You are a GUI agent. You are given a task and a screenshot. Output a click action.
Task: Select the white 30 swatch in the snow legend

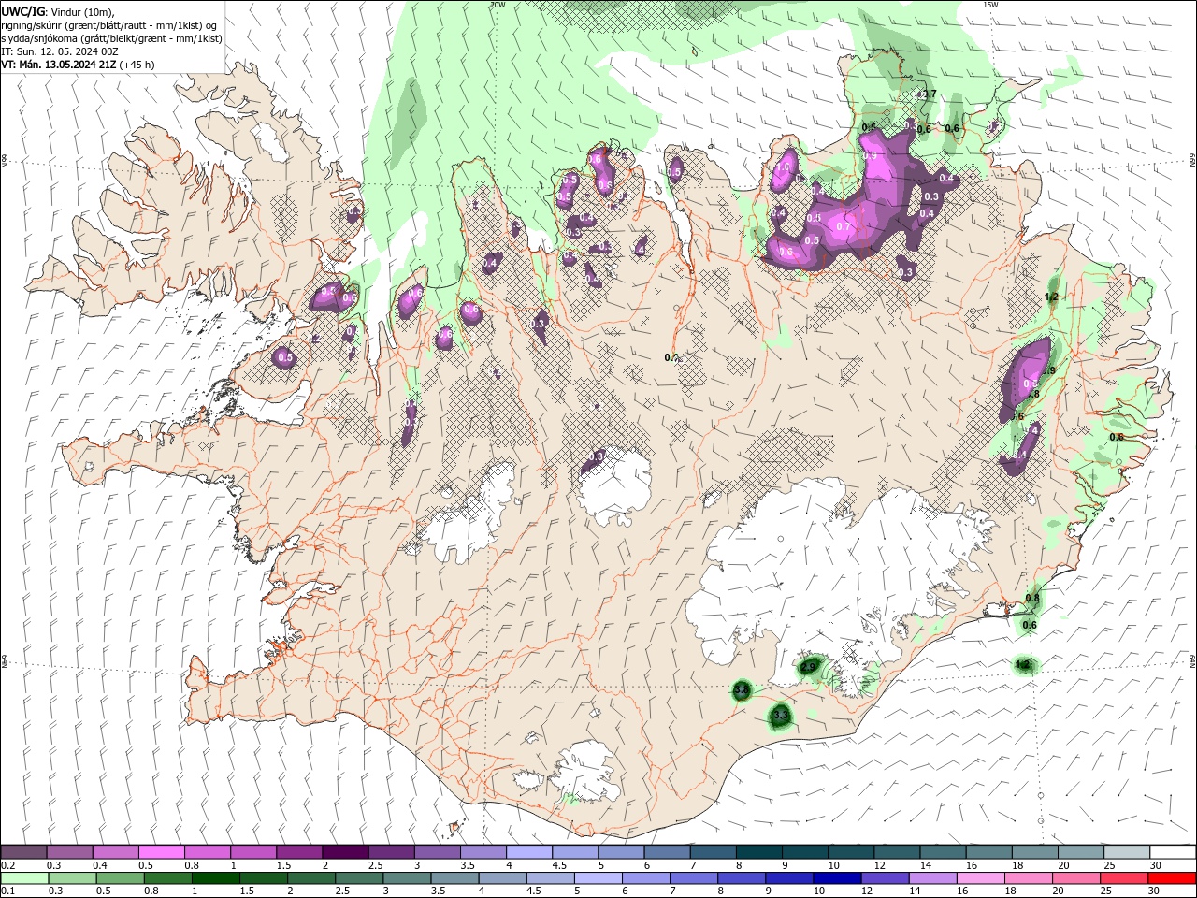(x=1173, y=852)
